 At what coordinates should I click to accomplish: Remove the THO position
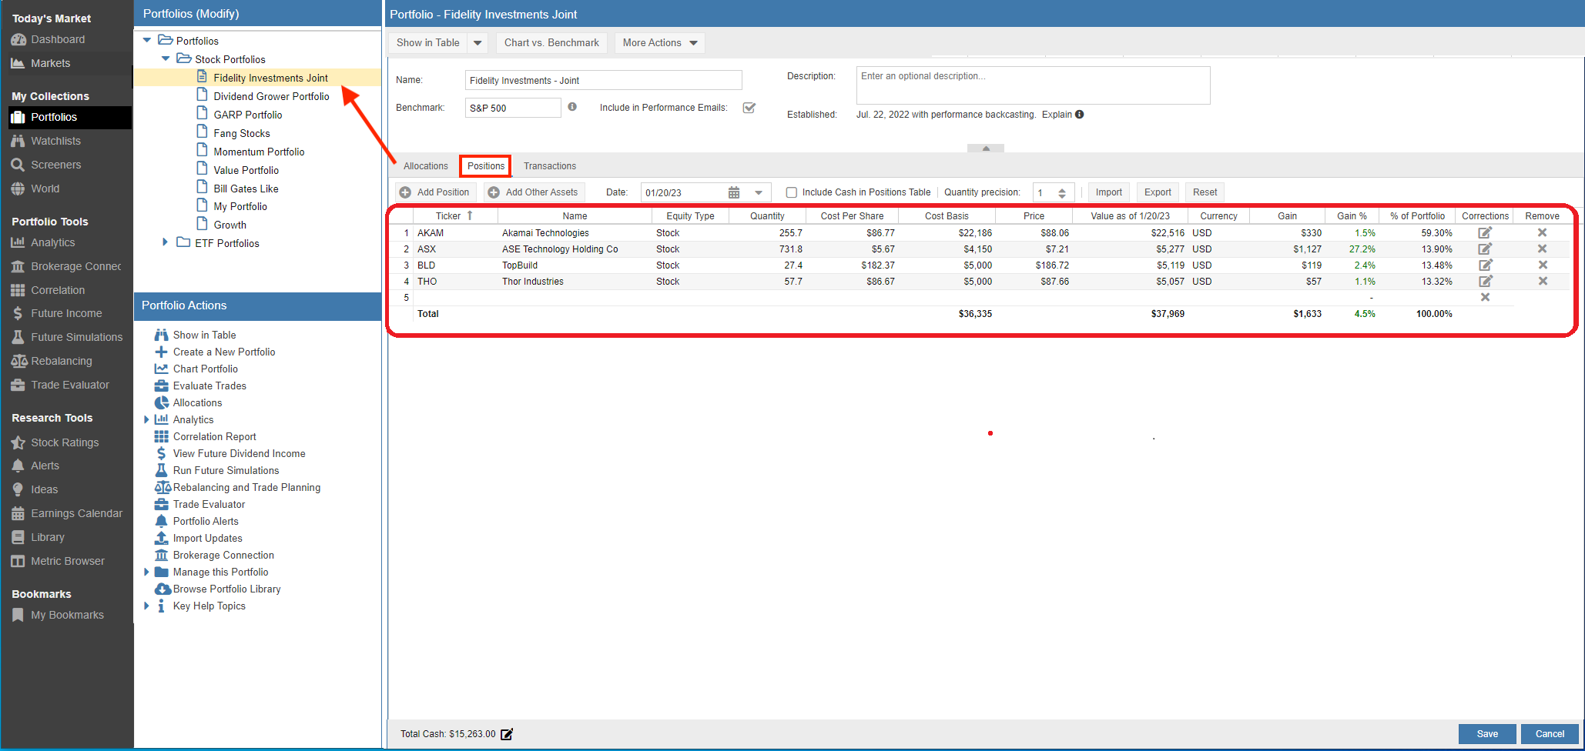click(x=1543, y=281)
